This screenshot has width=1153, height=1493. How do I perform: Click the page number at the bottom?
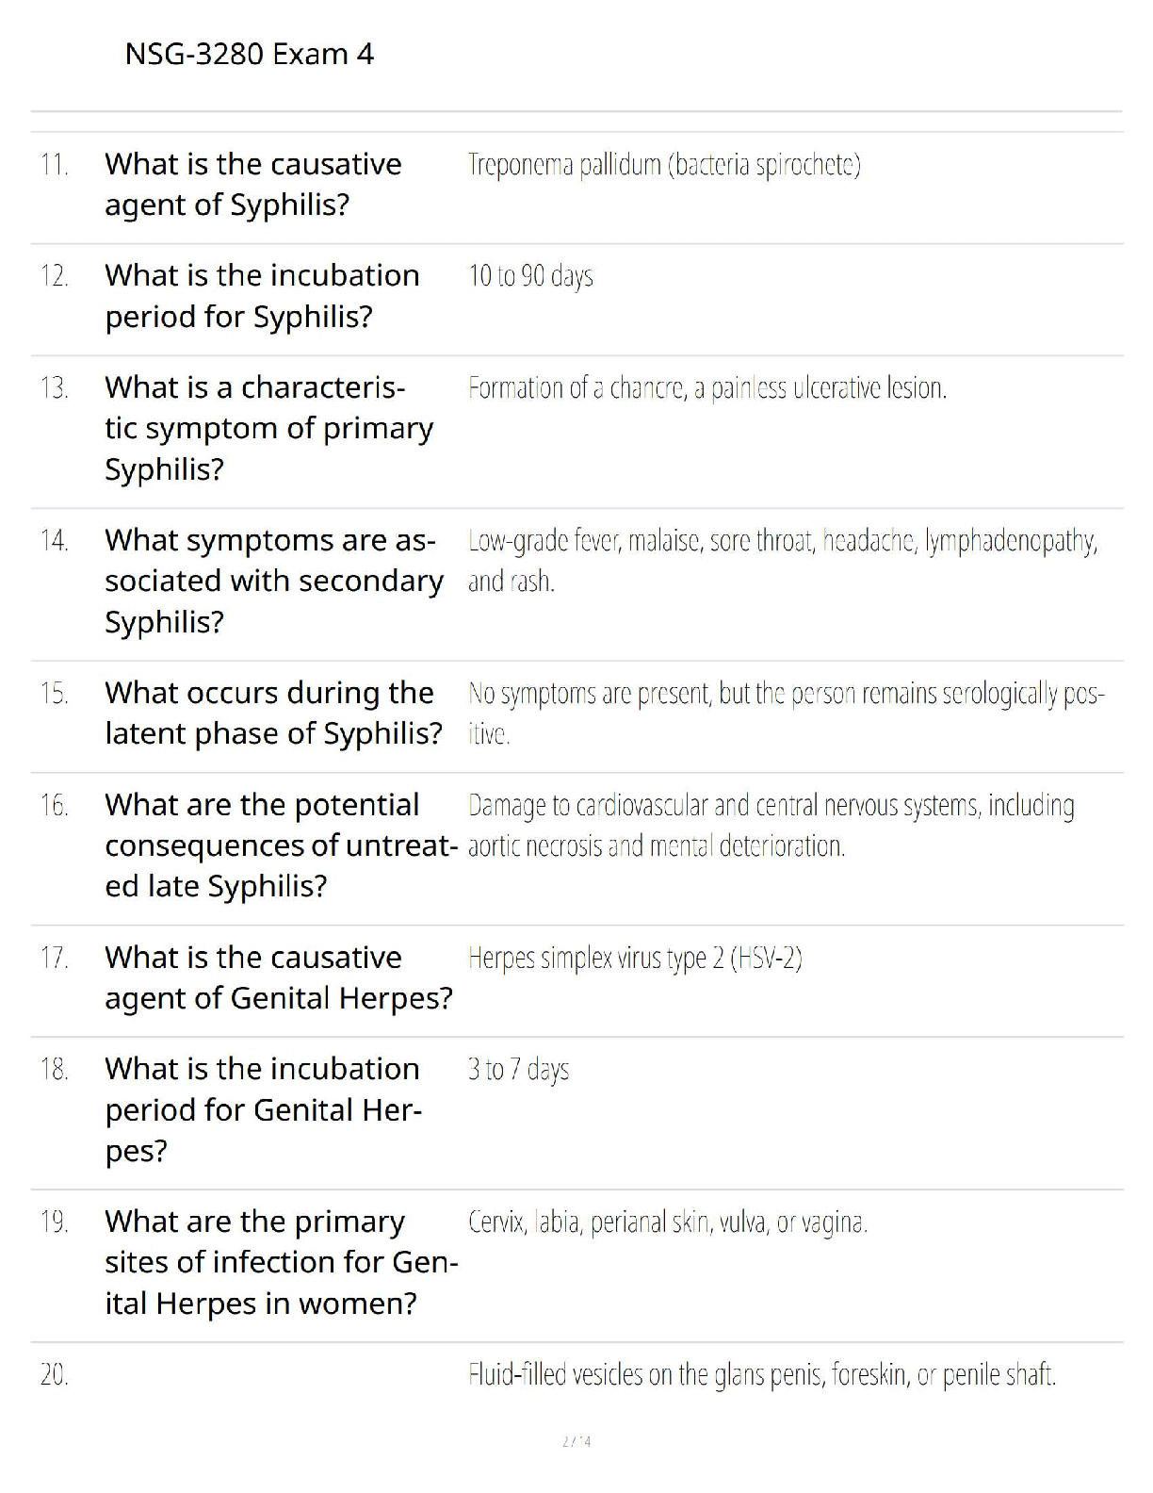point(576,1441)
